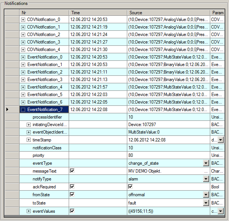Expand the EventNotification_1 row
Viewport: 229px width, 221px height.
coord(23,65)
